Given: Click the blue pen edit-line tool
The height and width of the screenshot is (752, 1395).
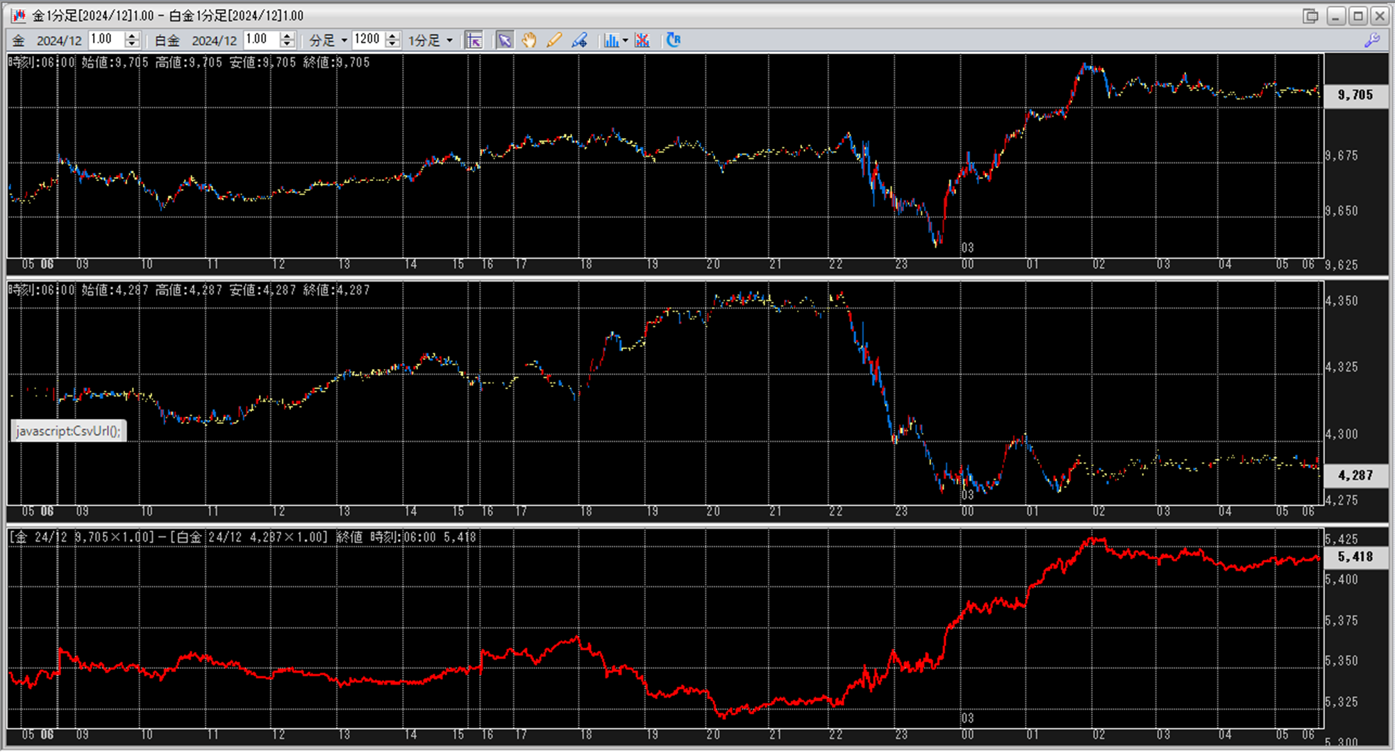Looking at the screenshot, I should pyautogui.click(x=579, y=40).
